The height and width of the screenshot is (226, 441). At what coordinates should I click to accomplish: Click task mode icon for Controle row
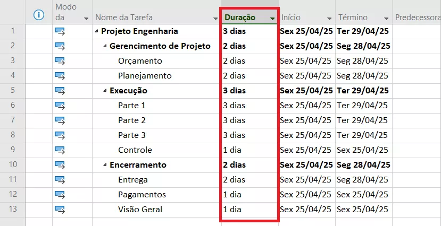pyautogui.click(x=60, y=150)
